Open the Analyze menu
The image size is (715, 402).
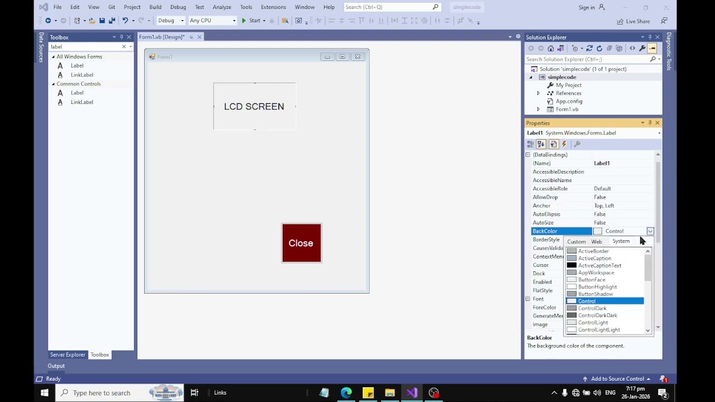pos(222,7)
